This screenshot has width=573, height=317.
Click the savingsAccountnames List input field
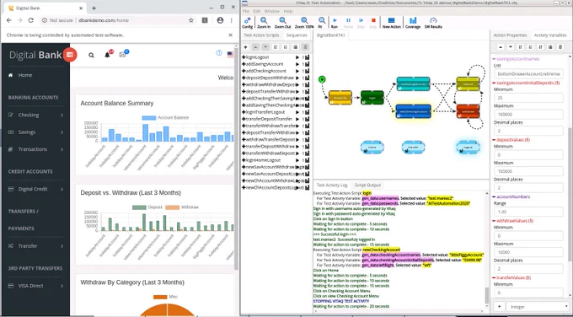(x=528, y=74)
